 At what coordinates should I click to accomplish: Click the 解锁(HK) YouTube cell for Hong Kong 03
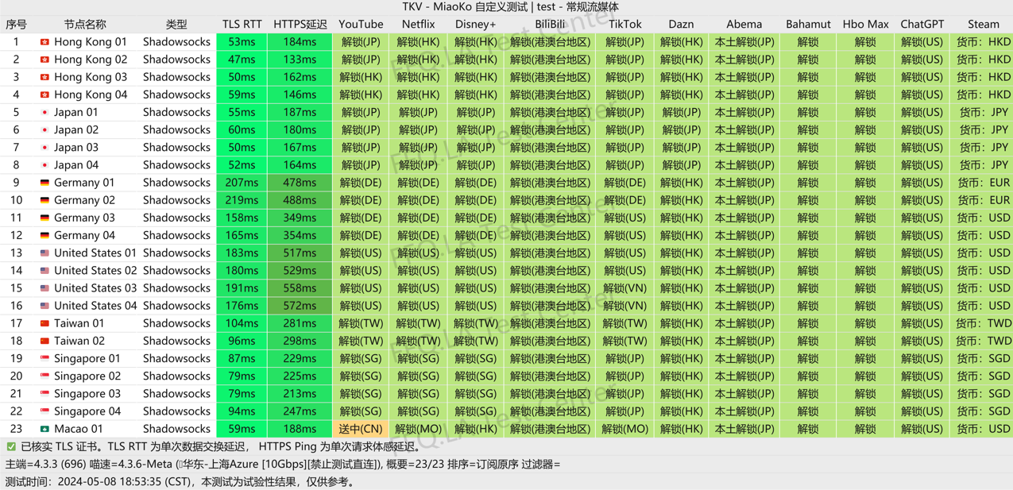[x=361, y=77]
